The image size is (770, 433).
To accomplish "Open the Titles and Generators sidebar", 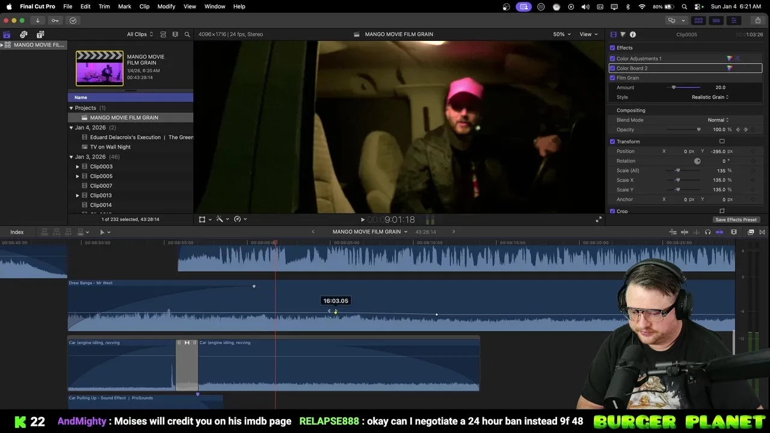I will pyautogui.click(x=40, y=34).
